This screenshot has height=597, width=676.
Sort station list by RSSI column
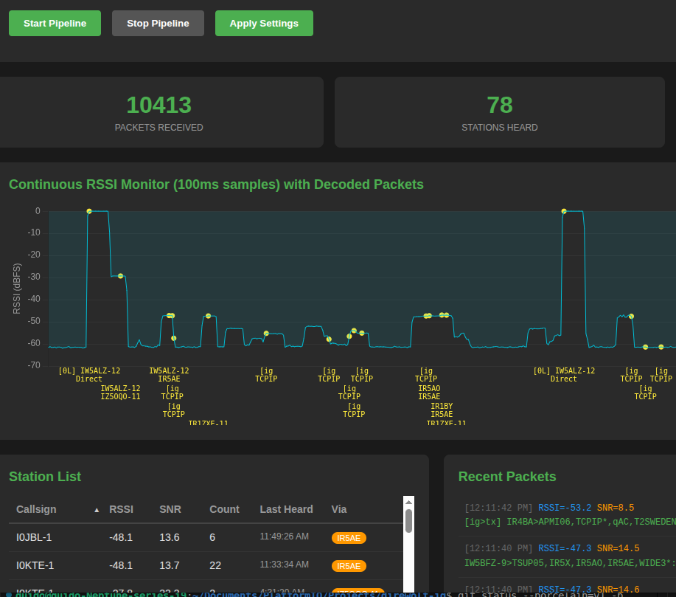coord(121,509)
